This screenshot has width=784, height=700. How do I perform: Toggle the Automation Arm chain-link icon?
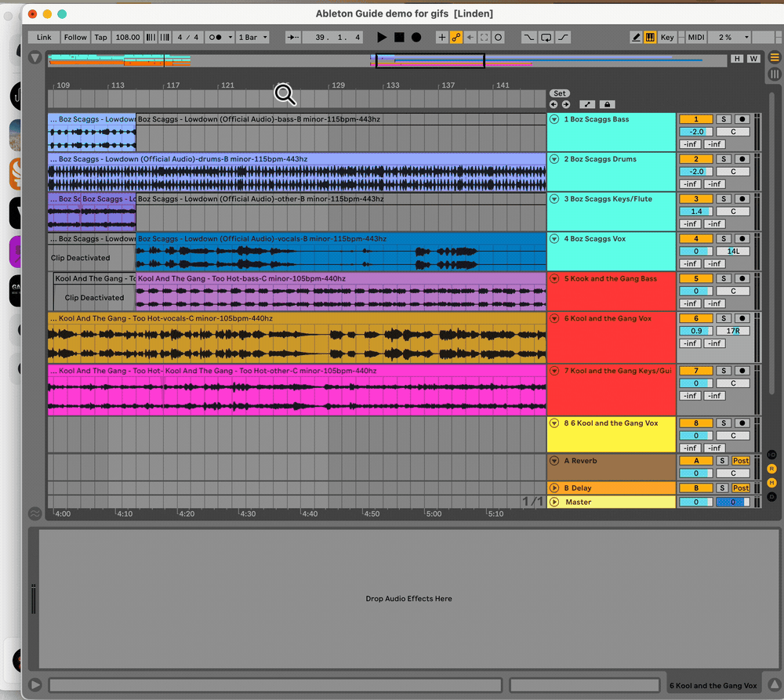pyautogui.click(x=456, y=37)
